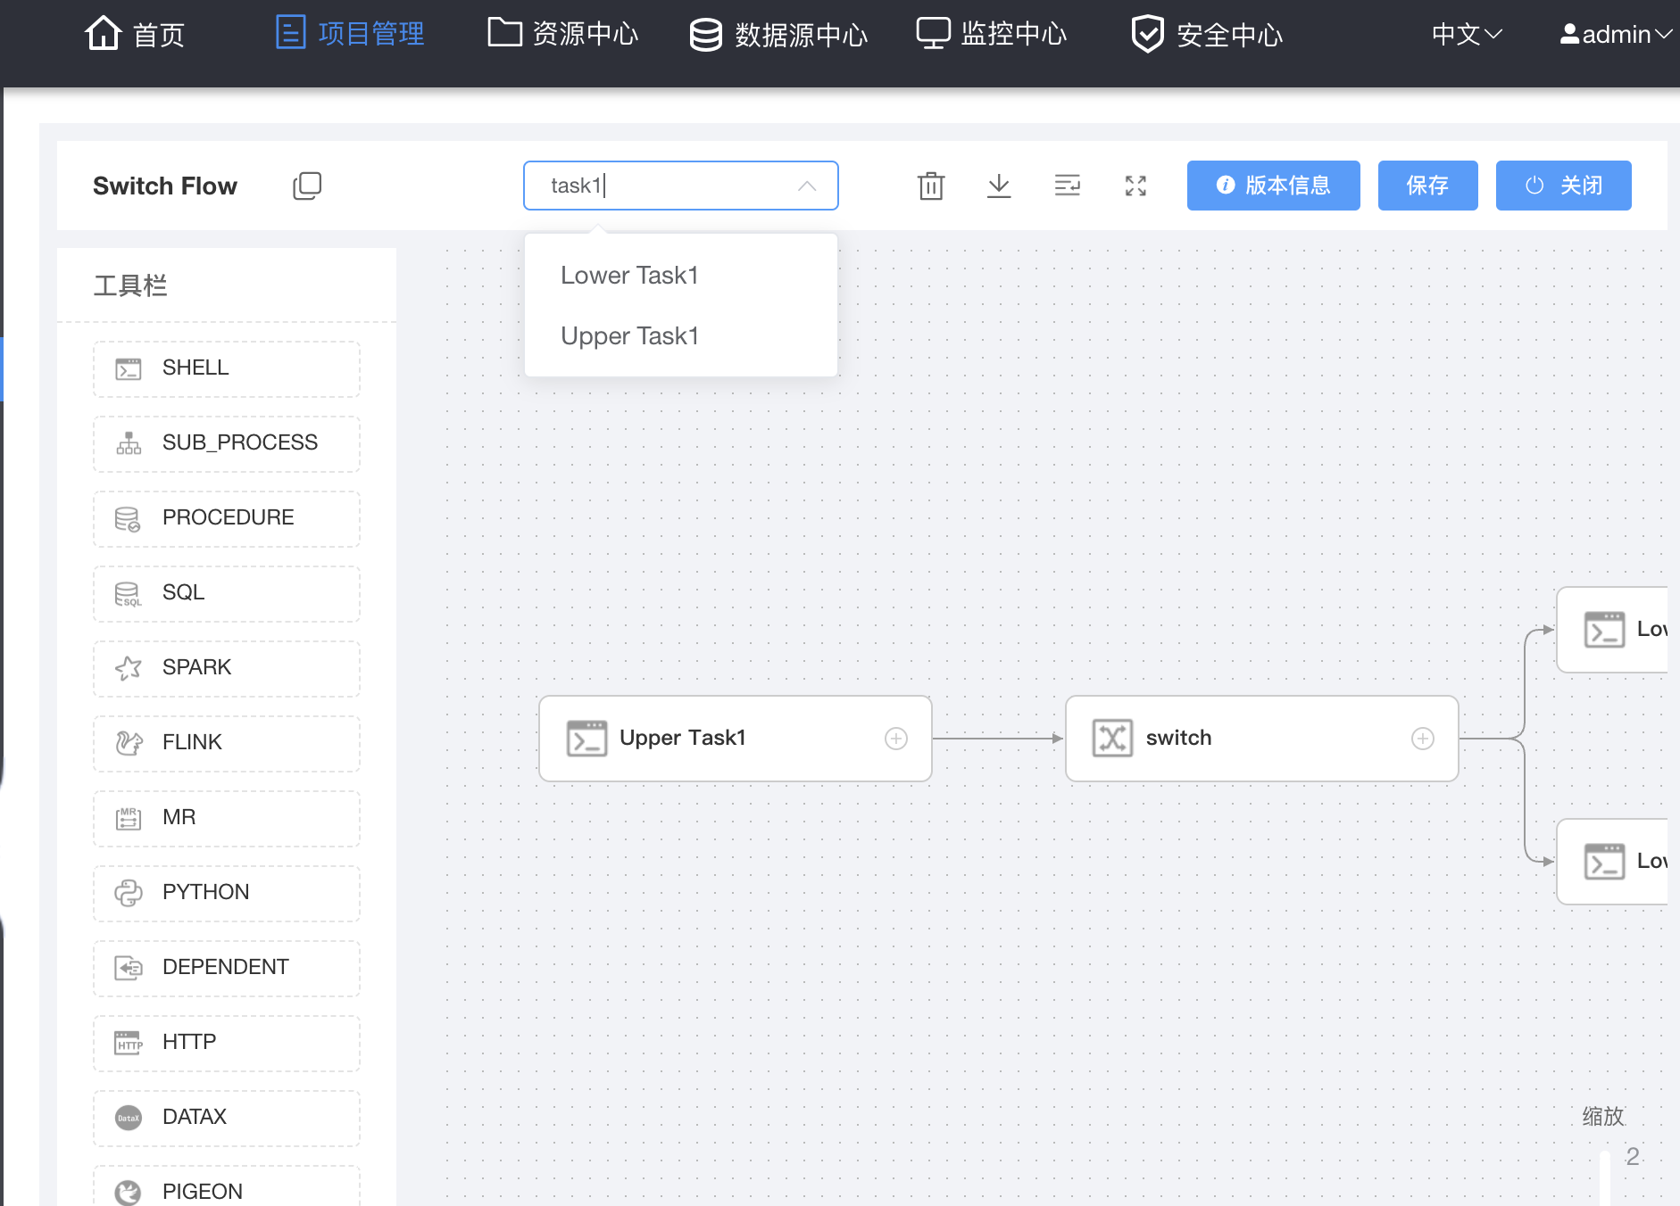Click the 缩放 zoom label
Screen dimensions: 1680x1206
[x=1603, y=1116]
